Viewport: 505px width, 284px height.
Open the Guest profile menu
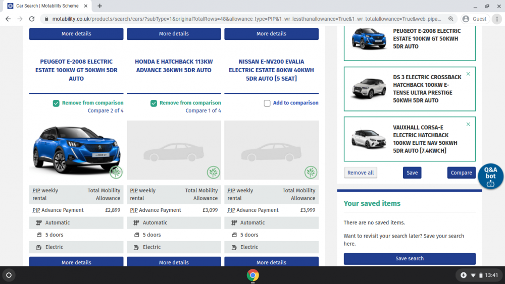point(475,19)
